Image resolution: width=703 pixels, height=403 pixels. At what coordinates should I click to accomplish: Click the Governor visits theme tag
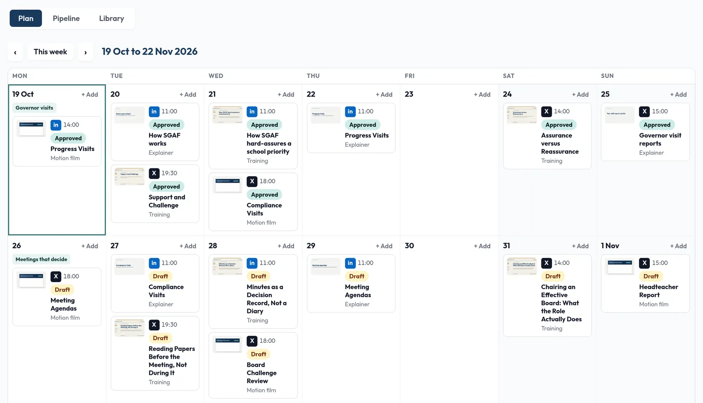(34, 108)
